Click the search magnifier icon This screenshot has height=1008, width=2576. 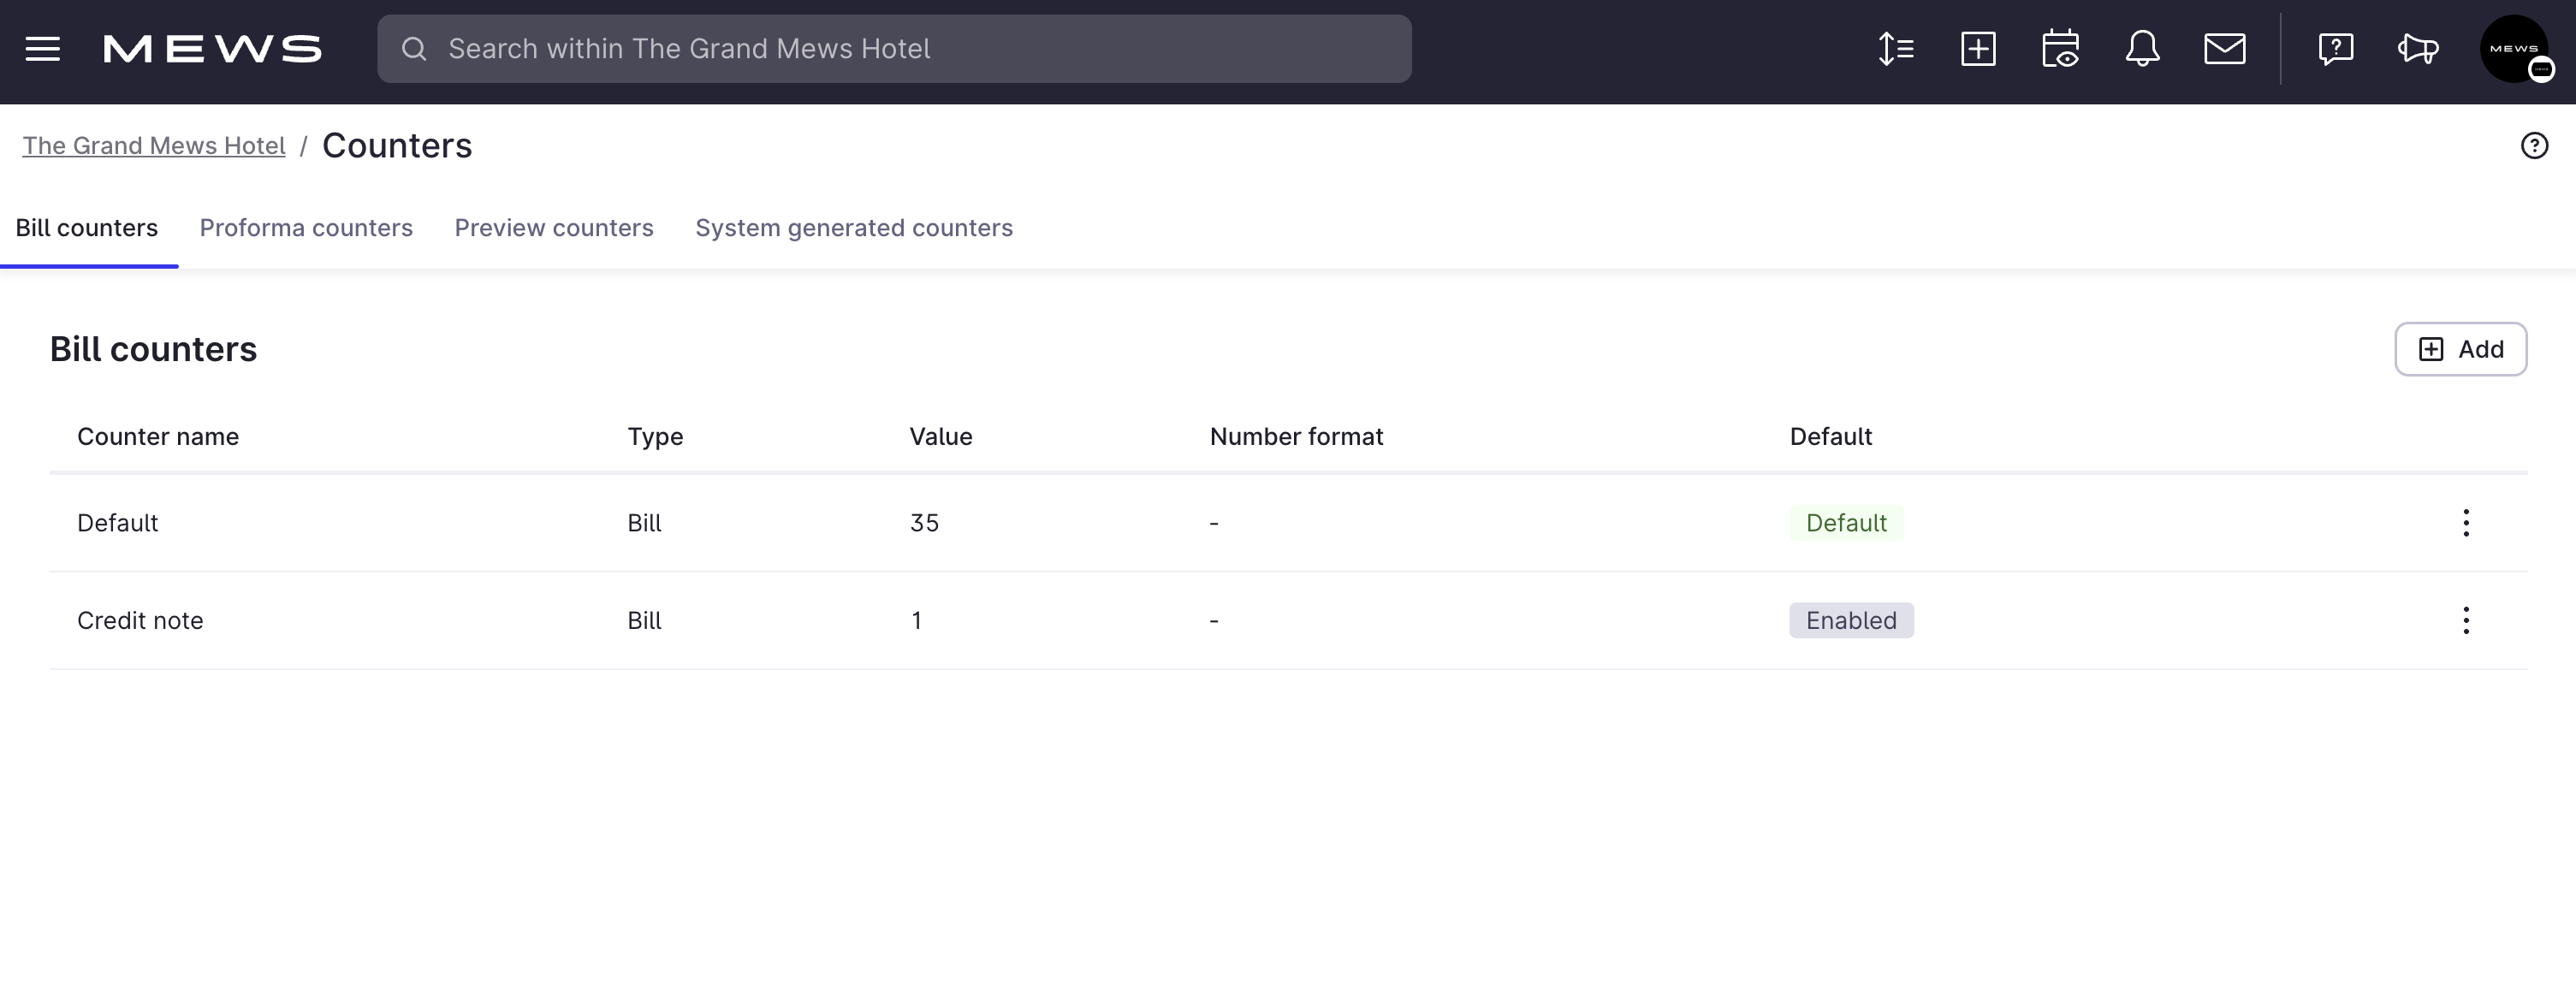point(414,49)
